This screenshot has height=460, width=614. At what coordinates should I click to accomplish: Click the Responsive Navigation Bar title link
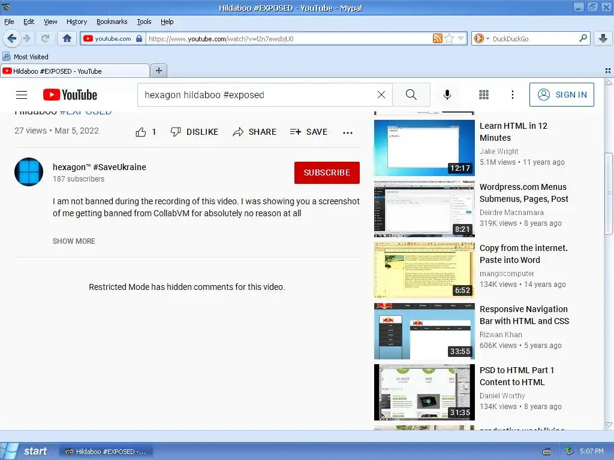tap(524, 315)
